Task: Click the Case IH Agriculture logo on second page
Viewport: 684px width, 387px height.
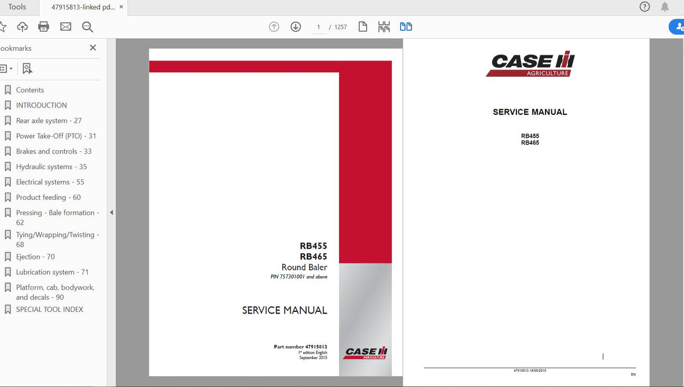Action: 530,64
